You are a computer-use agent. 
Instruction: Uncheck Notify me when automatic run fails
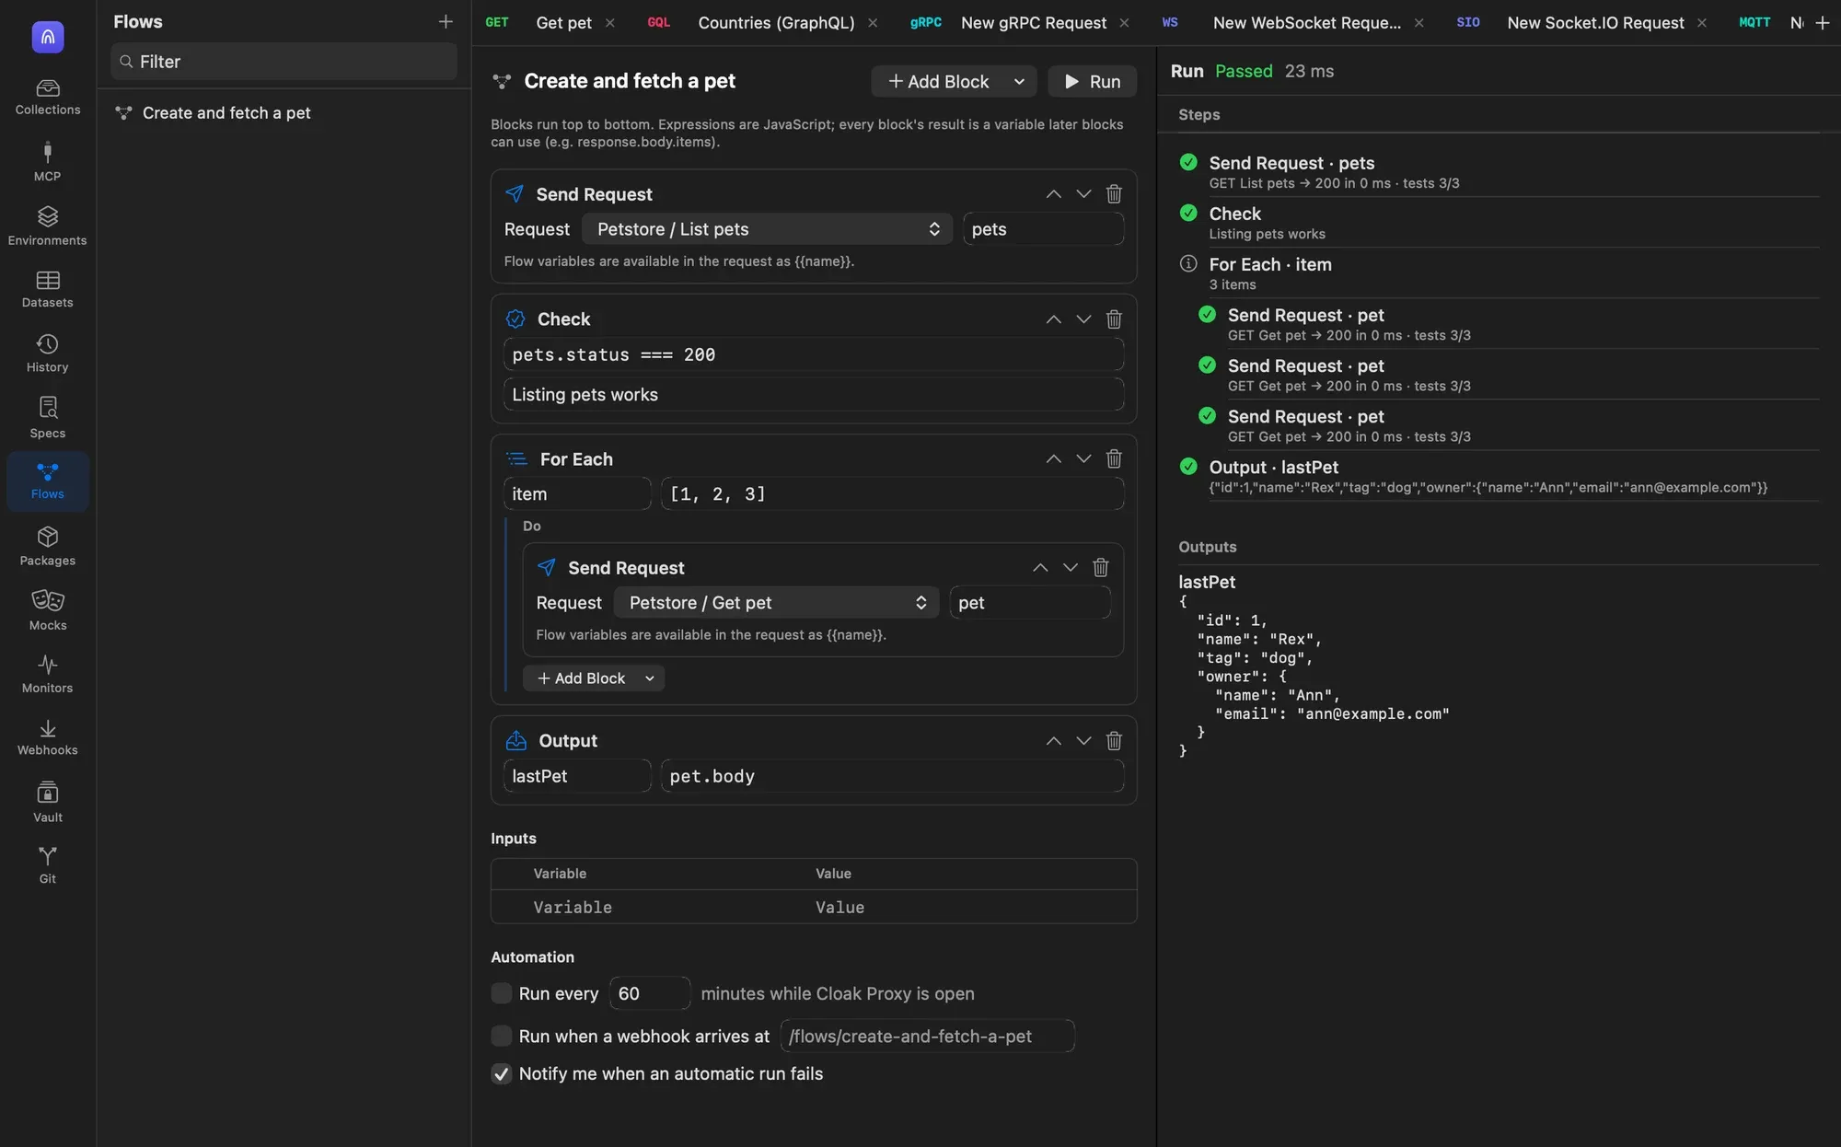[502, 1074]
